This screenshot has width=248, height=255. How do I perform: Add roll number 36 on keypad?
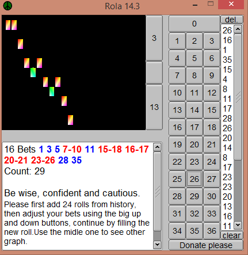coord(212,231)
